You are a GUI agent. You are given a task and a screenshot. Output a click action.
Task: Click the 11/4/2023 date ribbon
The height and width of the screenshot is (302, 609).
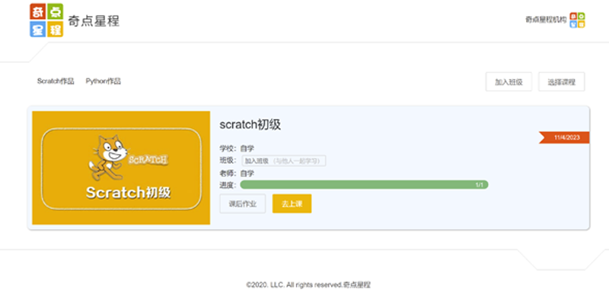564,137
